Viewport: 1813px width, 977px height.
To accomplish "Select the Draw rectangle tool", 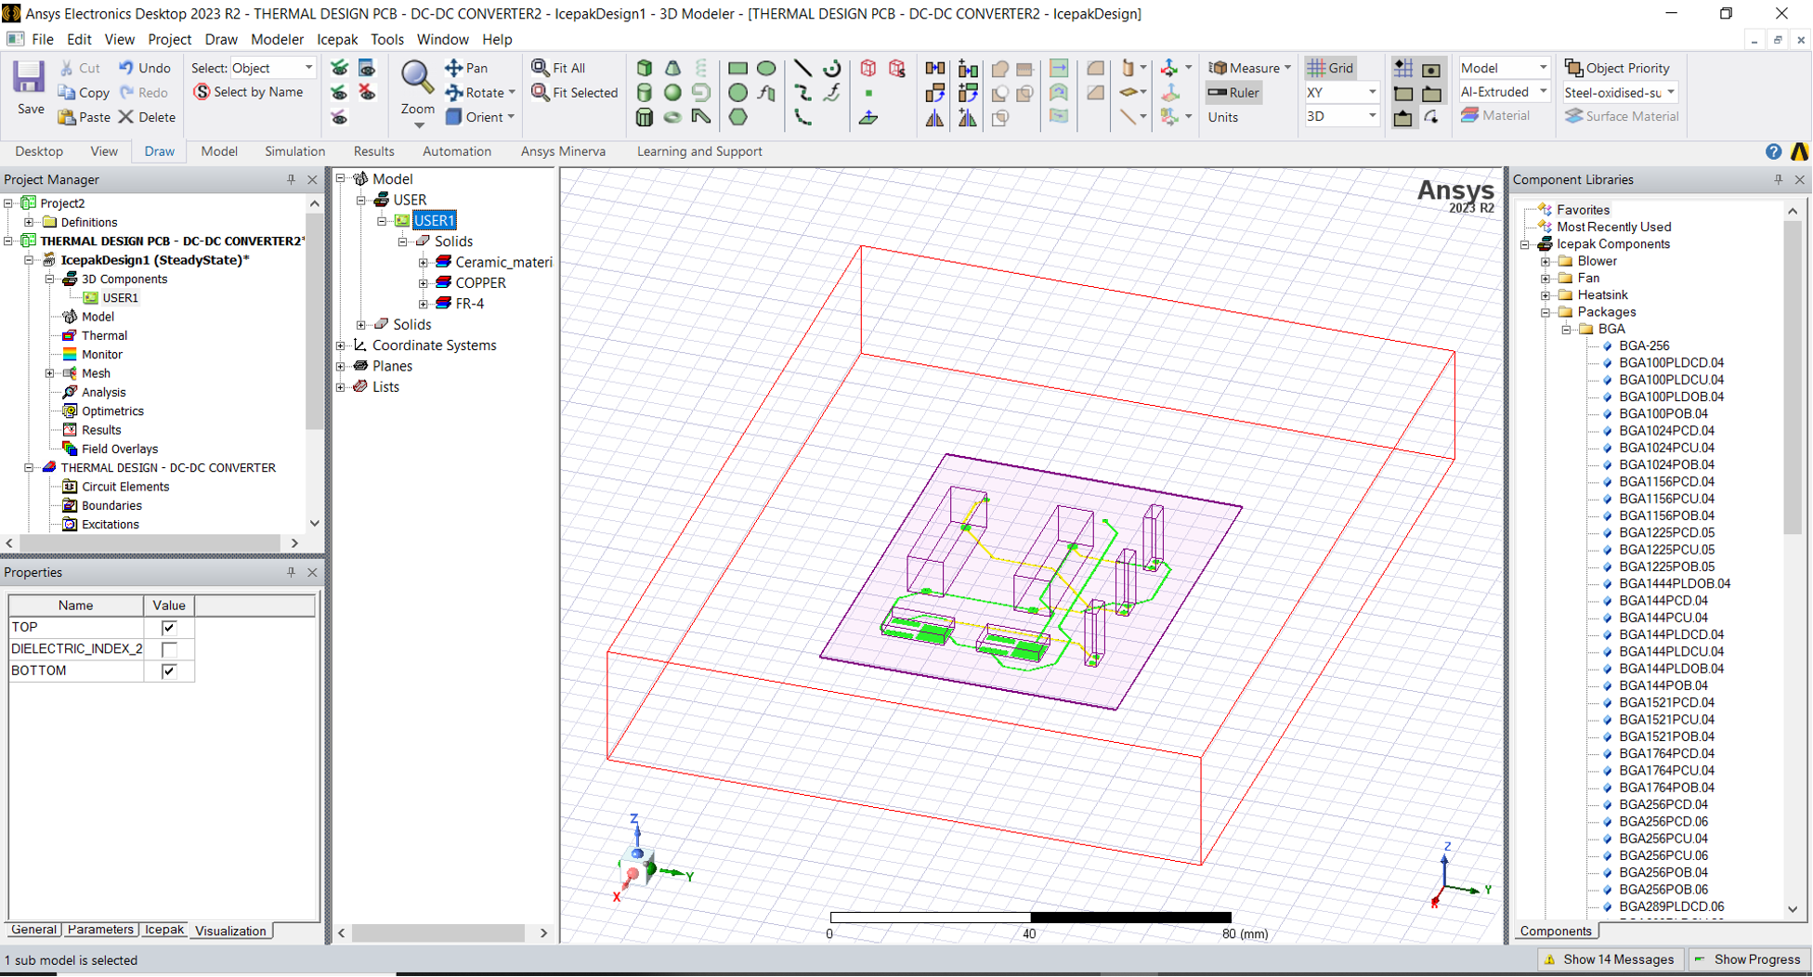I will tap(737, 68).
